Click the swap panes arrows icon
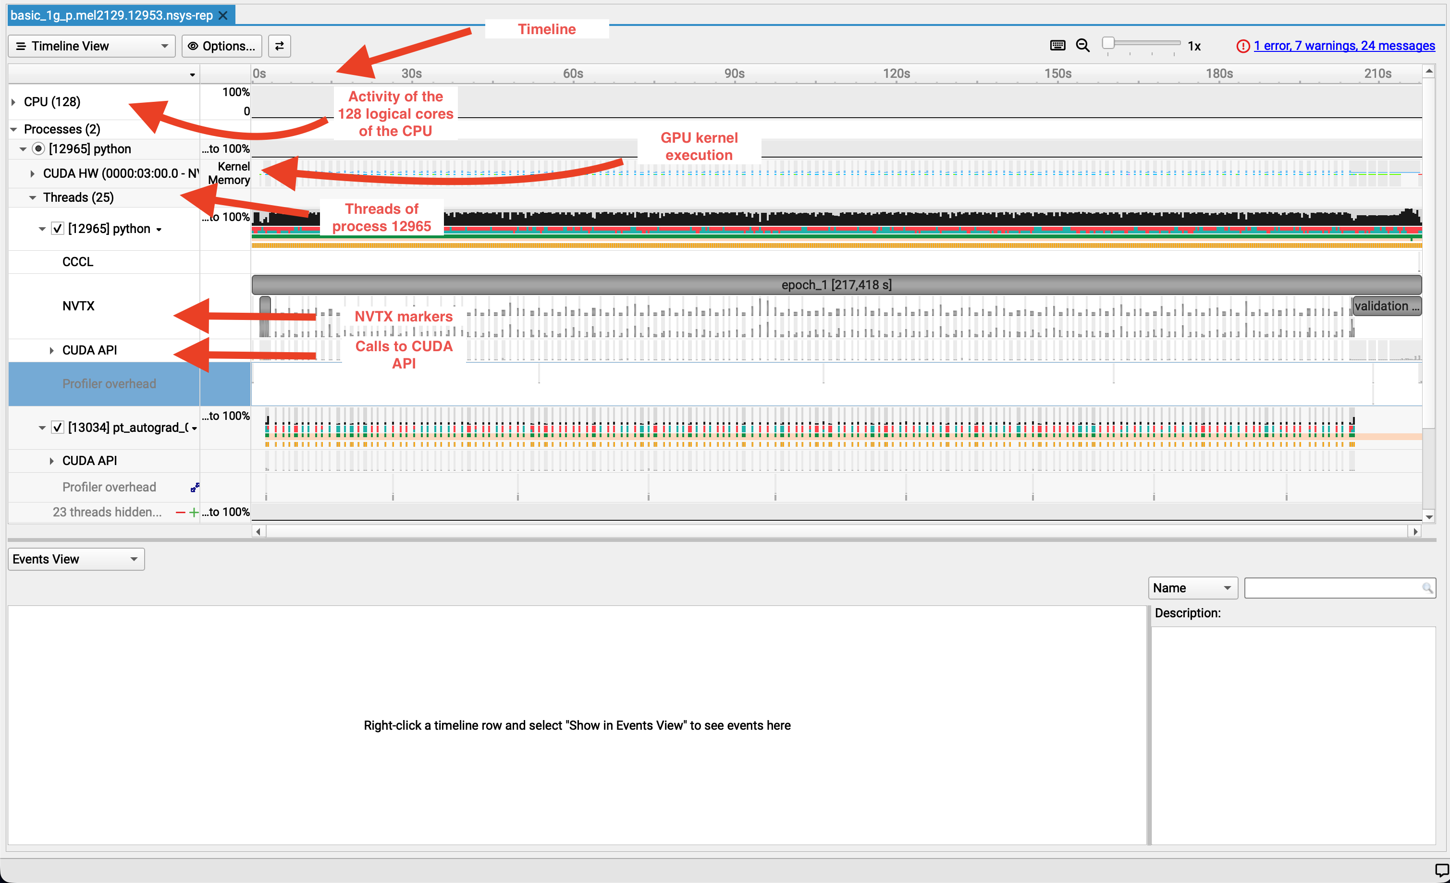 pyautogui.click(x=280, y=46)
